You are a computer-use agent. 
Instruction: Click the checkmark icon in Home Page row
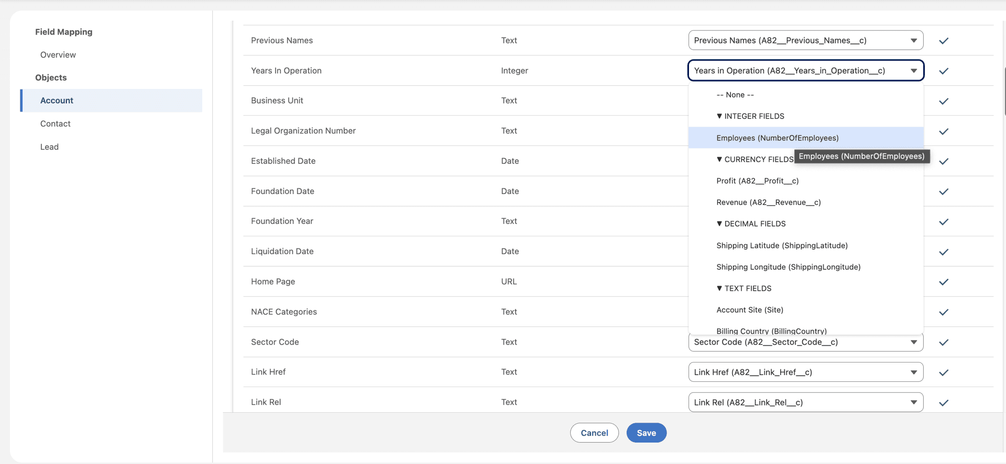pos(944,282)
